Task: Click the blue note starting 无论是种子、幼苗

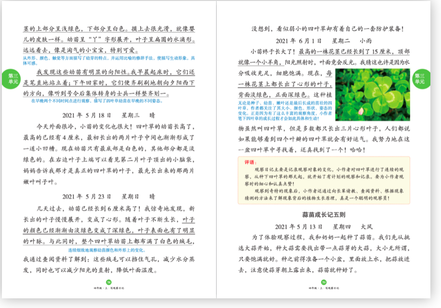Action: pyautogui.click(x=285, y=111)
